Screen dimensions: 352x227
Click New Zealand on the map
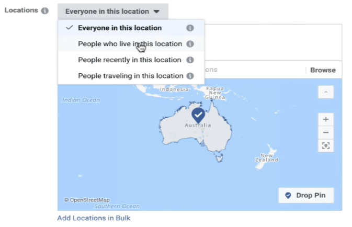pyautogui.click(x=267, y=157)
